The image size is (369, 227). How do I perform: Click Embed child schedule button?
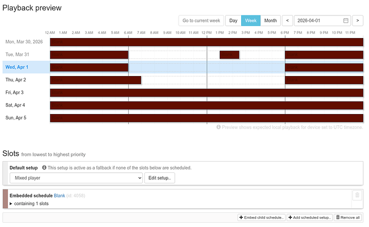262,217
